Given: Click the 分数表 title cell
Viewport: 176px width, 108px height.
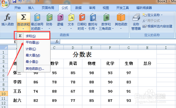Looking at the screenshot, I should (x=82, y=55).
